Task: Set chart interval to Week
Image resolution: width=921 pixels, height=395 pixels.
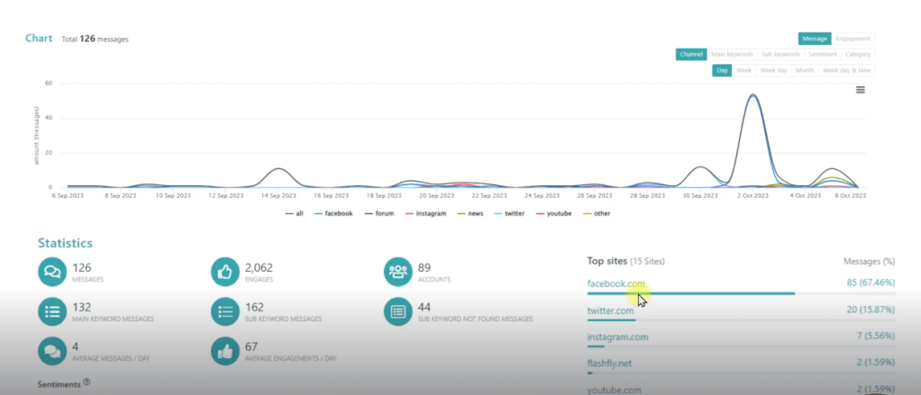Action: tap(743, 70)
